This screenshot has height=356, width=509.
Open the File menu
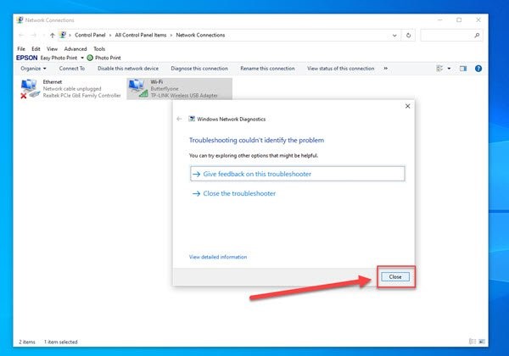pyautogui.click(x=21, y=49)
